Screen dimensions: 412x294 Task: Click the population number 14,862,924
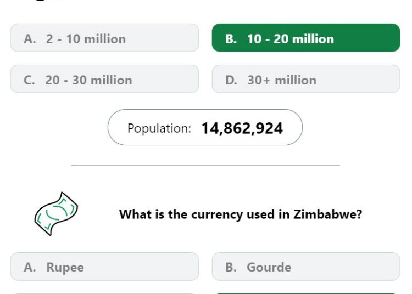(x=242, y=128)
